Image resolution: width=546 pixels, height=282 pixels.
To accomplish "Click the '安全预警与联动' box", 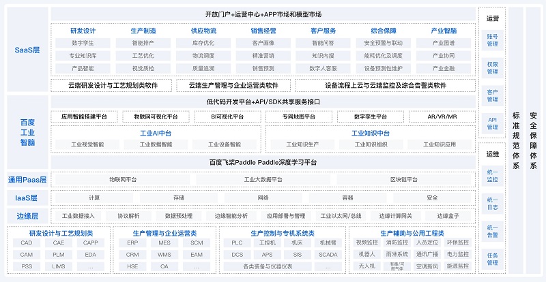I will tap(384, 43).
